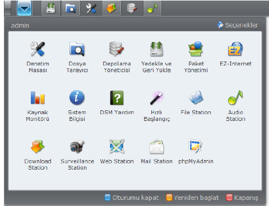
Task: Launch Hızlı Başlangıç wizard icon
Action: coord(156,98)
